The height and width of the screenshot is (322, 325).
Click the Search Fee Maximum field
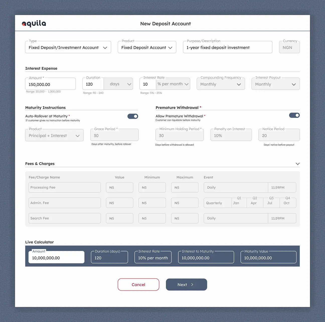[x=185, y=218]
